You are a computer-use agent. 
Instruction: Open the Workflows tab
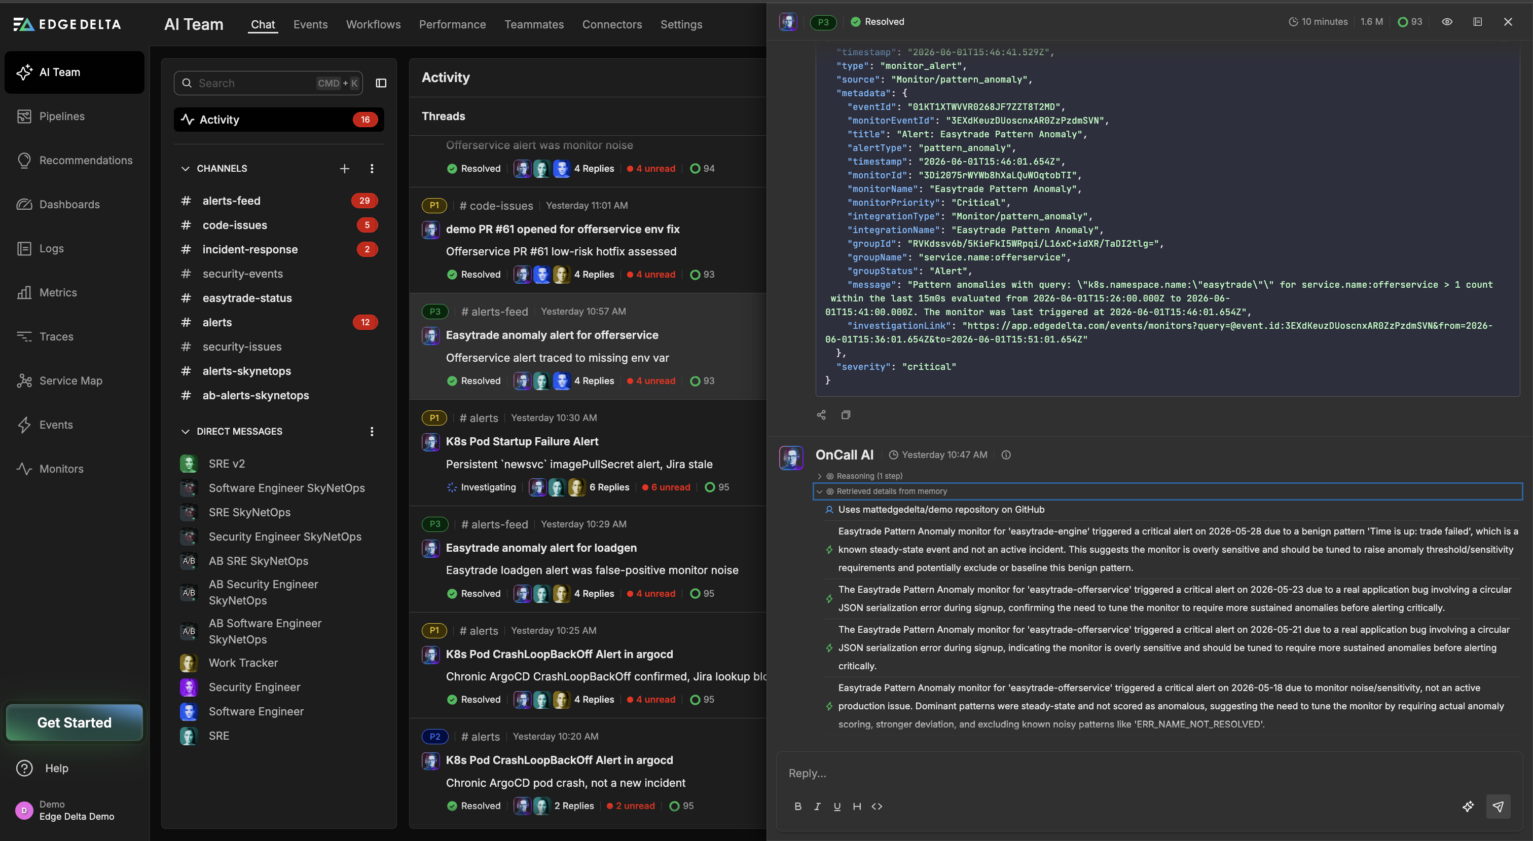coord(373,24)
